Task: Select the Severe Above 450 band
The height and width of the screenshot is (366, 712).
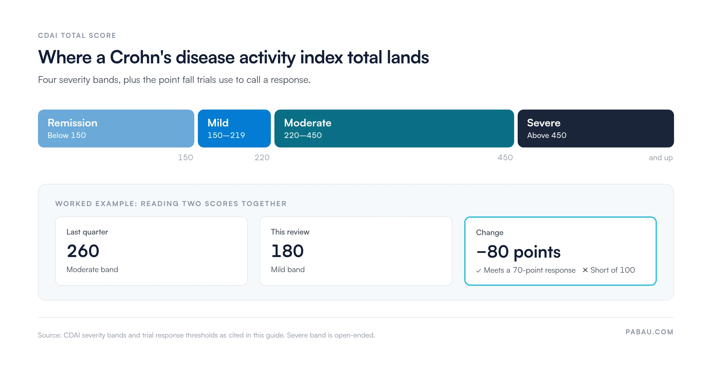Action: [596, 129]
